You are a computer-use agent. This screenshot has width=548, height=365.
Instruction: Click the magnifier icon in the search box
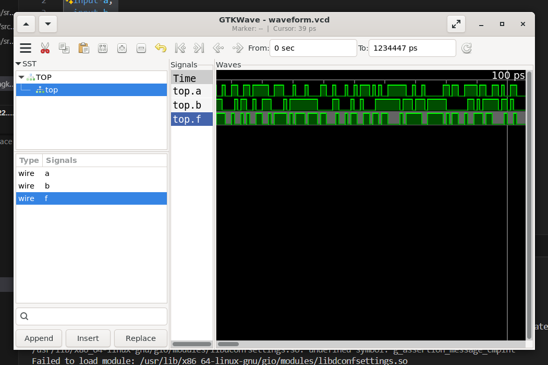click(24, 316)
